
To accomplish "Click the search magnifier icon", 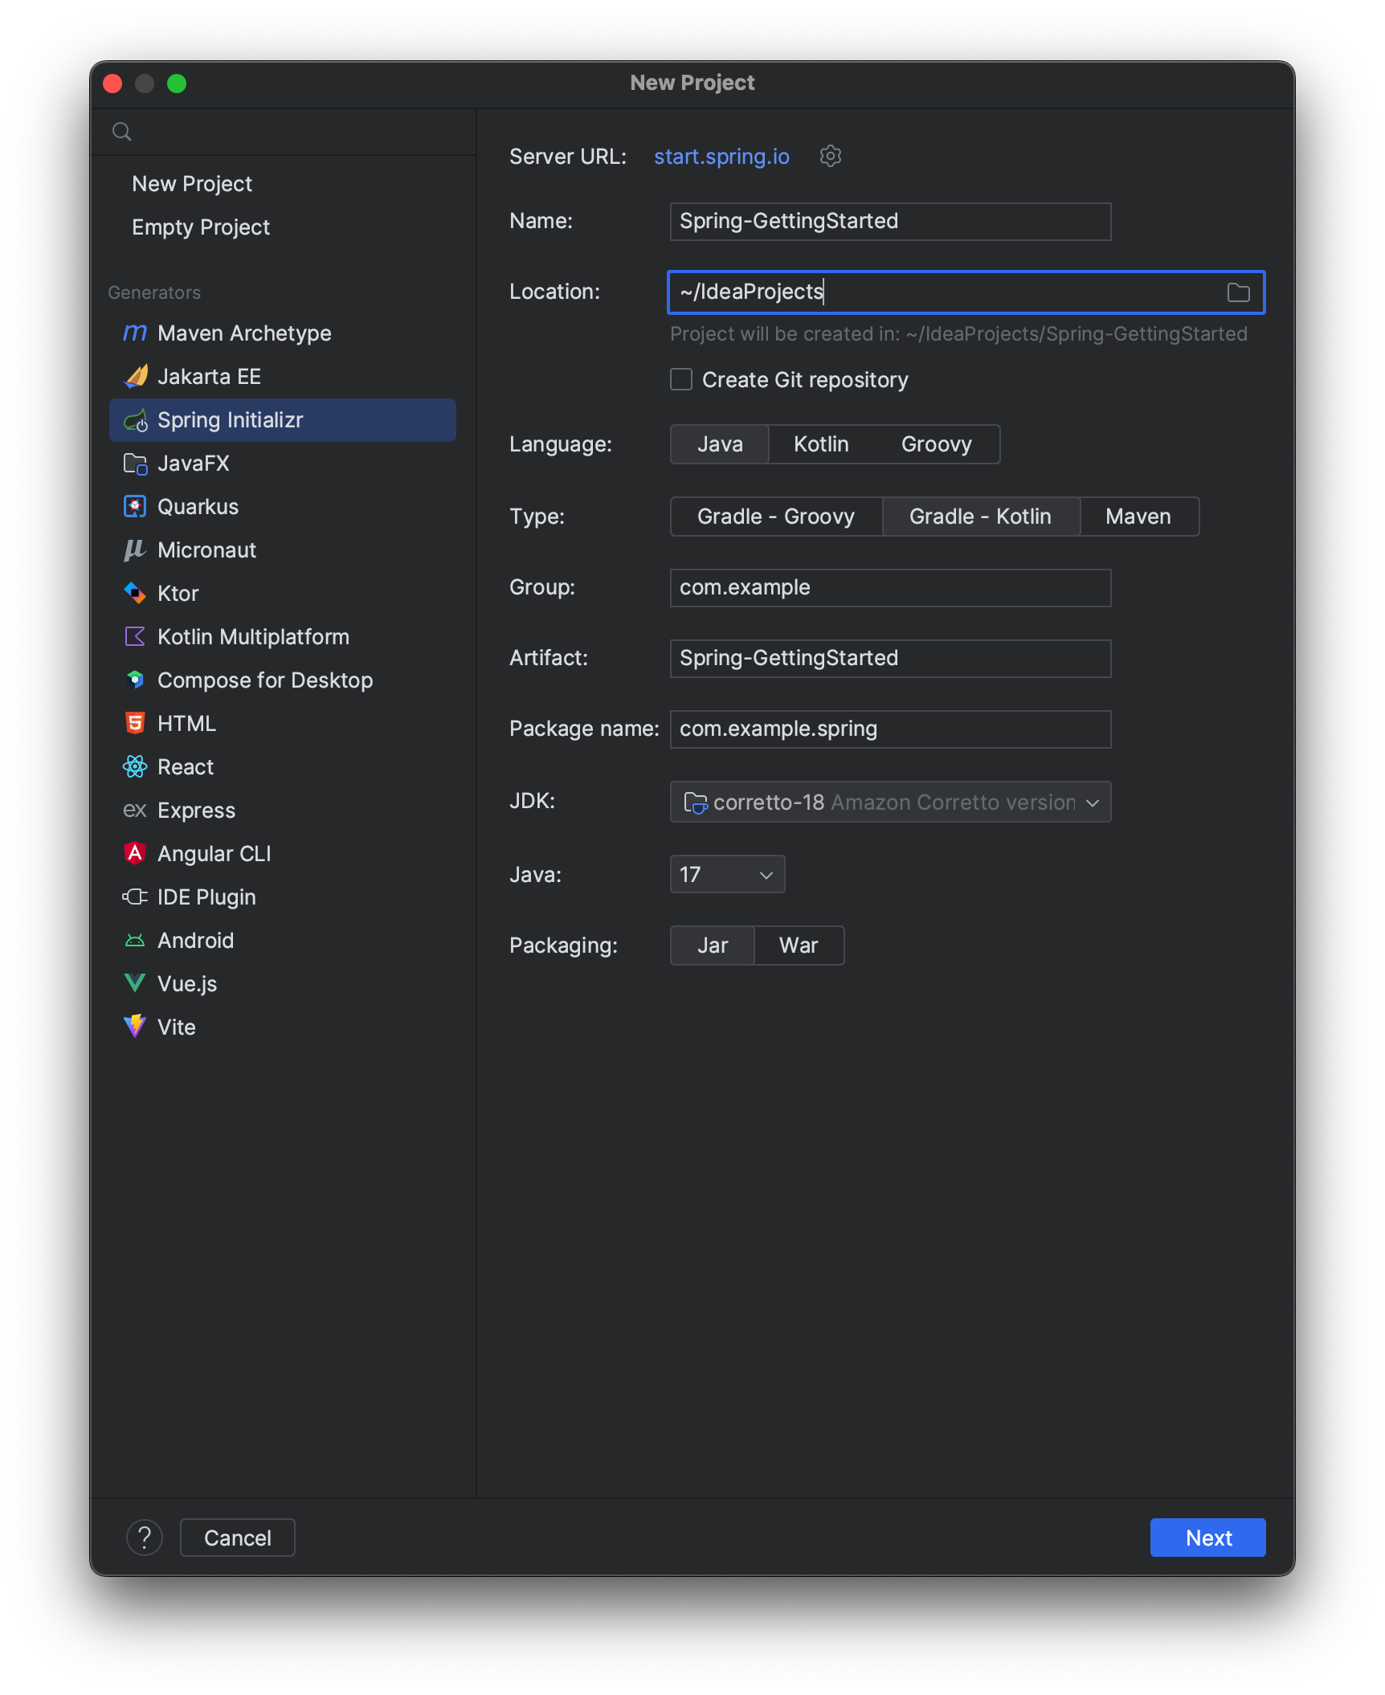I will 122,132.
